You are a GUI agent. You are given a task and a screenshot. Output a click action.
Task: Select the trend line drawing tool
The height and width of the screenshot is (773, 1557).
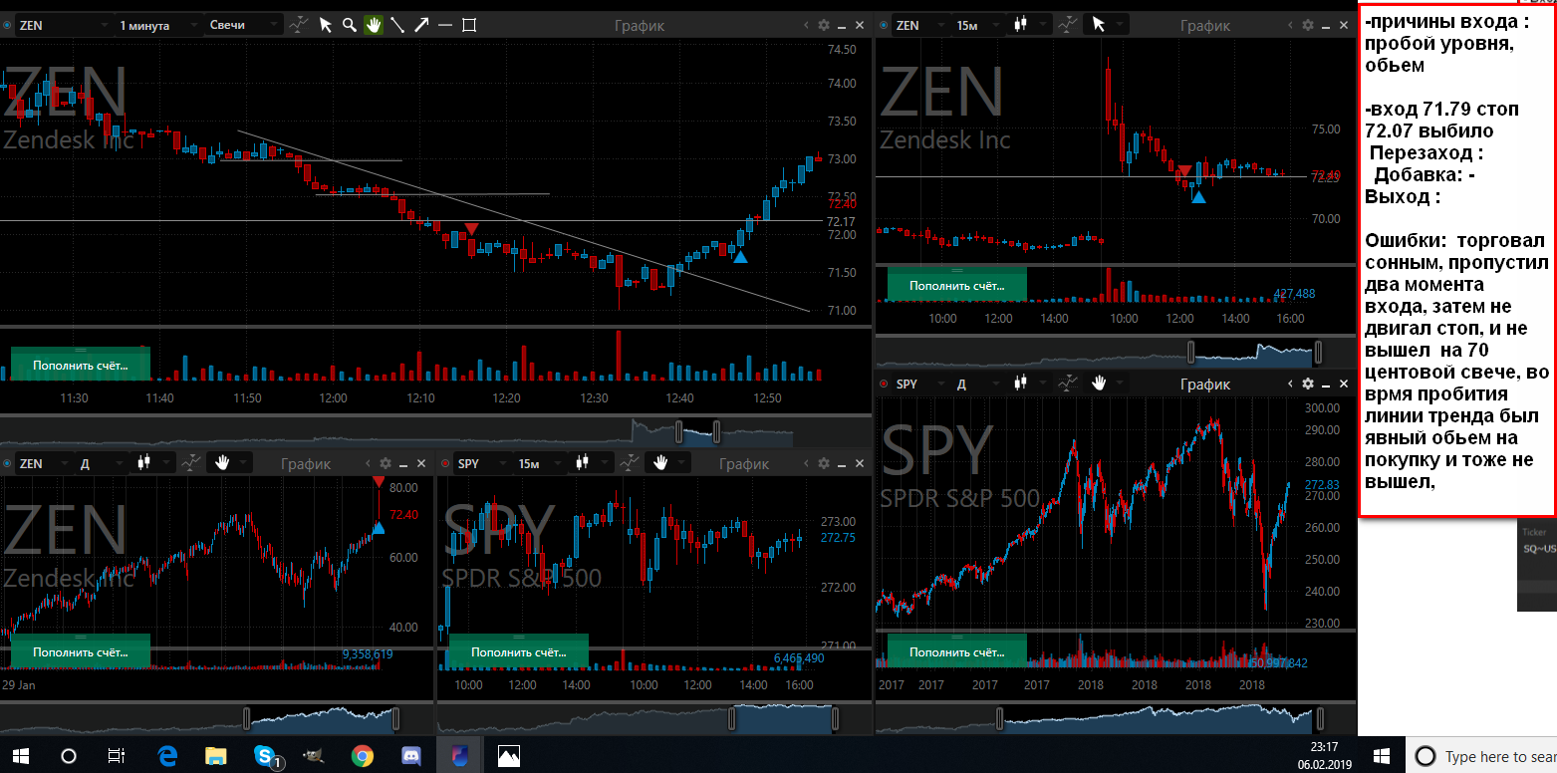tap(397, 25)
